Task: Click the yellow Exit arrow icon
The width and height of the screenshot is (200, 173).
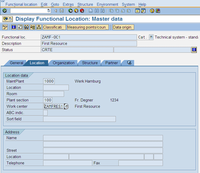Action: [x=76, y=11]
